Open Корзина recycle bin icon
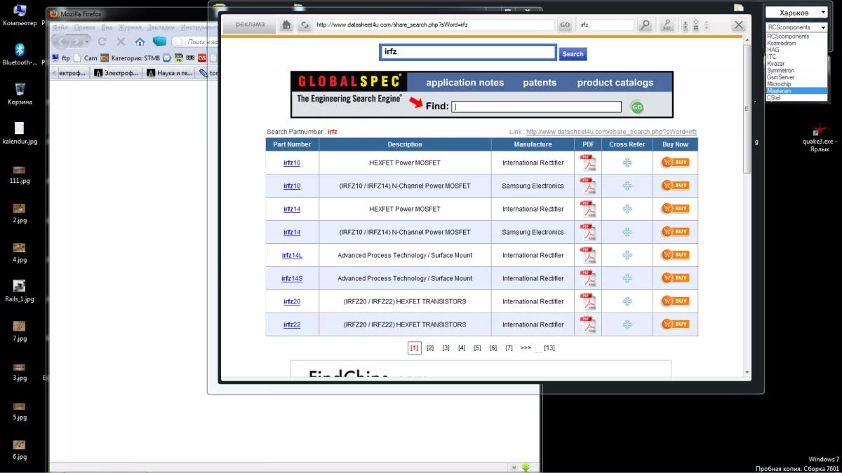 [20, 93]
